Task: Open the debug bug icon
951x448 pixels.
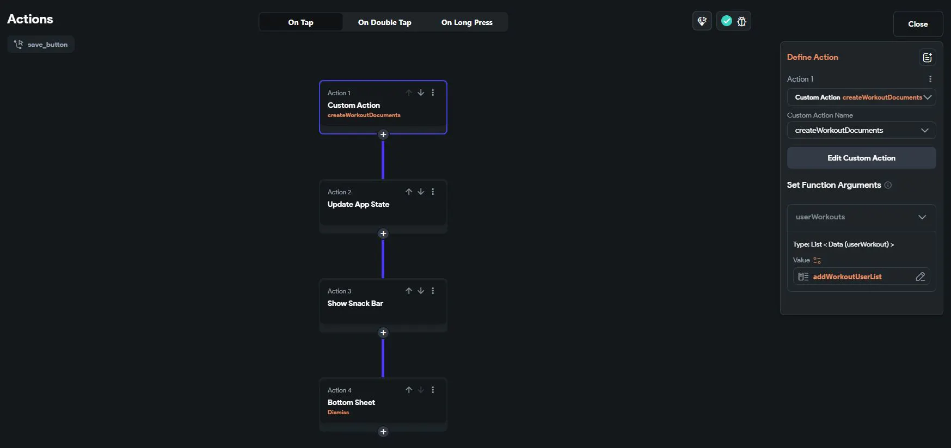Action: tap(741, 21)
